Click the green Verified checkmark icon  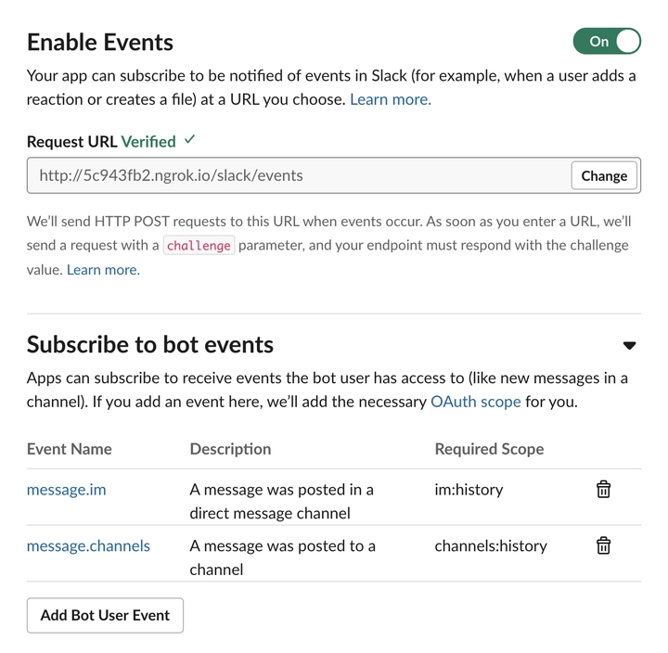pyautogui.click(x=190, y=139)
